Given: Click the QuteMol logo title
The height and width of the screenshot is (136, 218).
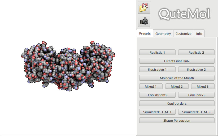Looking at the screenshot, I should pyautogui.click(x=184, y=14).
